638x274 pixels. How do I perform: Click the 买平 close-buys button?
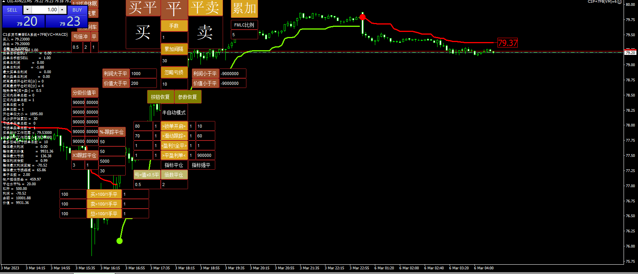point(143,8)
